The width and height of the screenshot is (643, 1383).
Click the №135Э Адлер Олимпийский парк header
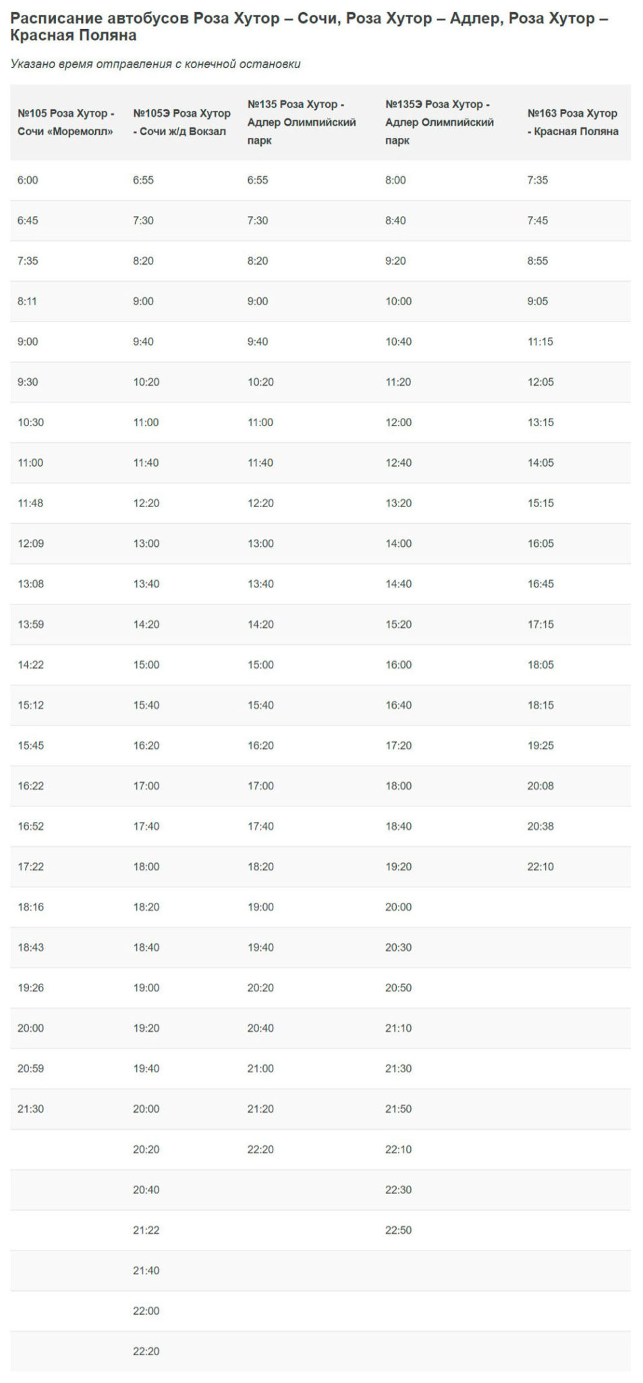440,122
